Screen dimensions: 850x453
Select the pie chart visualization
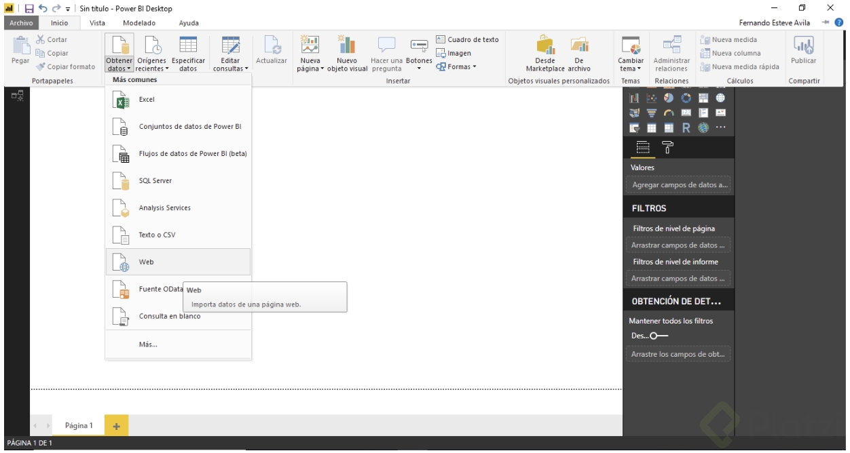669,98
